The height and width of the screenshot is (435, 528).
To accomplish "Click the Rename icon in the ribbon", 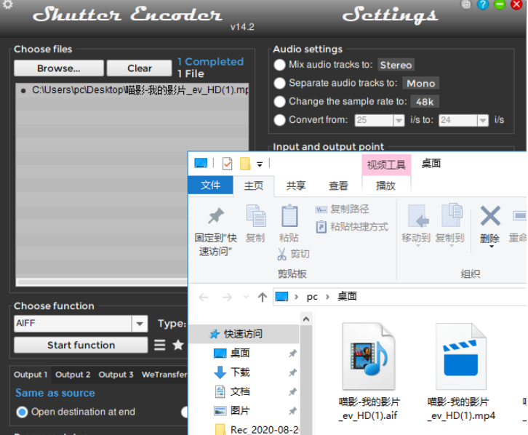I will pos(519,216).
